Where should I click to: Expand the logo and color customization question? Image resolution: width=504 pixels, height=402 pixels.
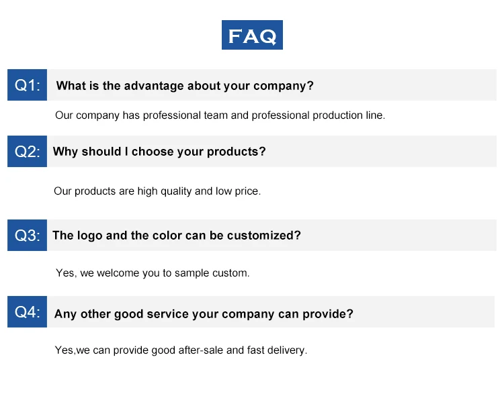point(177,236)
